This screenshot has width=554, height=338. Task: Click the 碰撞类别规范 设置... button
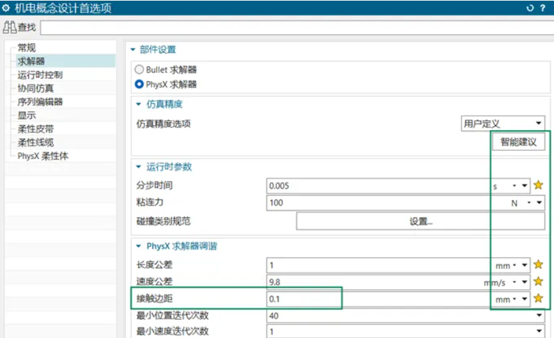[x=421, y=221]
